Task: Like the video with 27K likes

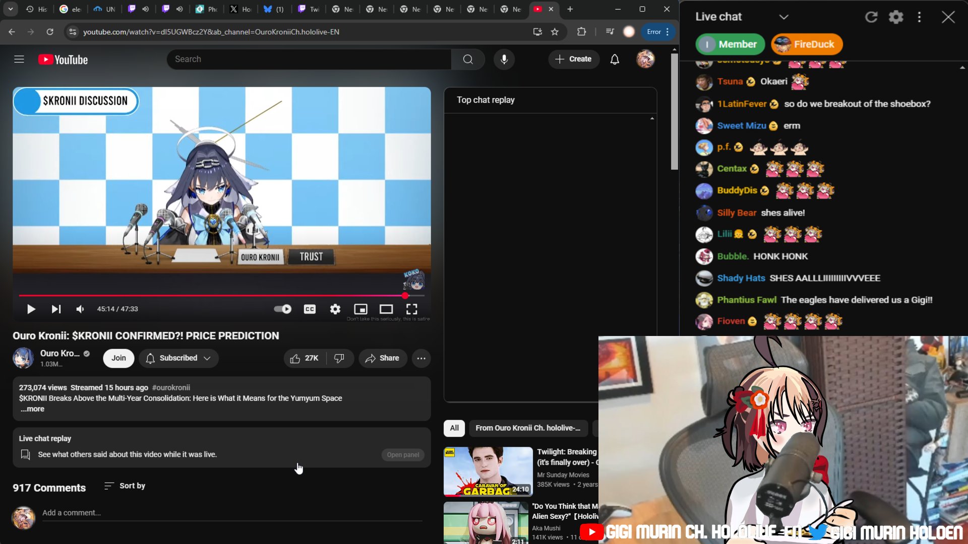Action: click(x=305, y=358)
